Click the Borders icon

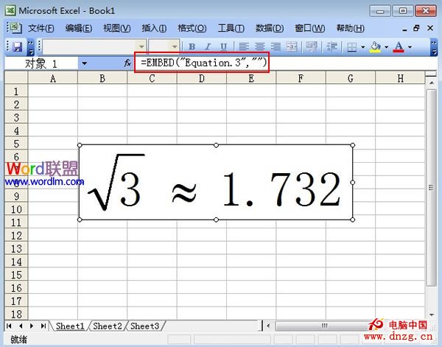[352, 47]
